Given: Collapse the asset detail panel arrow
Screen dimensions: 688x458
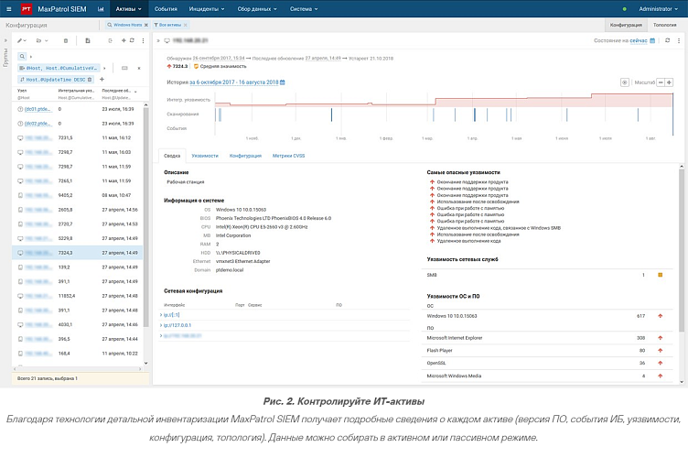Looking at the screenshot, I should click(158, 40).
